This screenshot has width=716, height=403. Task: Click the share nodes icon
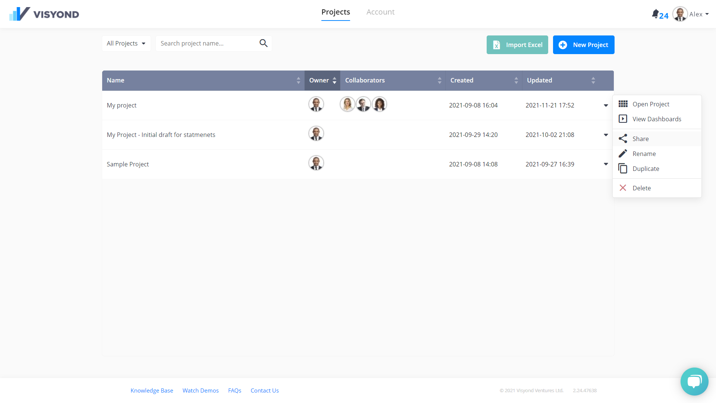point(623,138)
